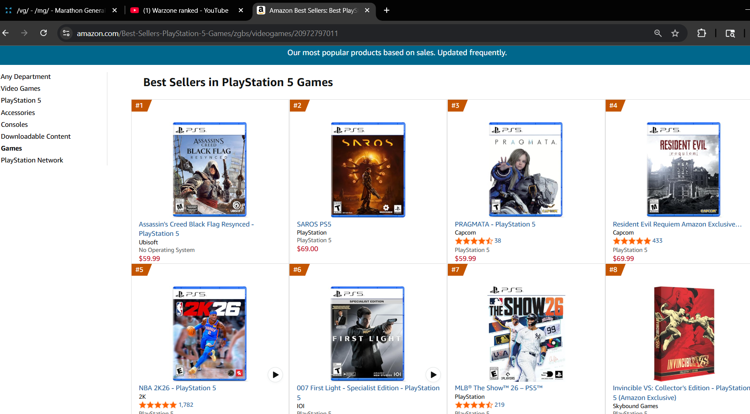View Resident Evil Requiem's 433 ratings
The height and width of the screenshot is (414, 750).
pos(638,241)
